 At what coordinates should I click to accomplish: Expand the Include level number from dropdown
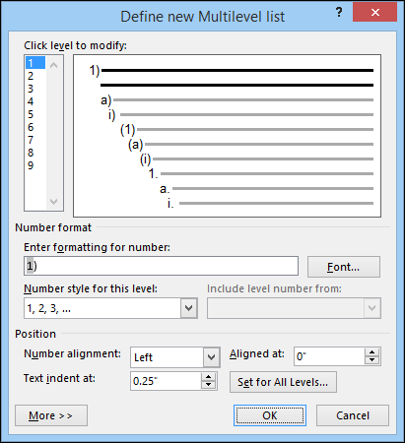coord(371,308)
